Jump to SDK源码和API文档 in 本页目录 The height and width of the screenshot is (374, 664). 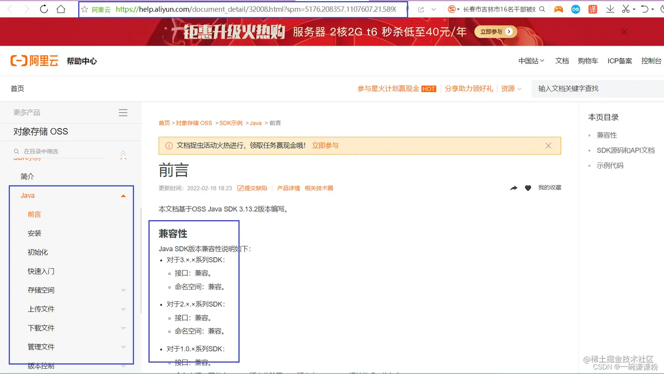coord(626,150)
